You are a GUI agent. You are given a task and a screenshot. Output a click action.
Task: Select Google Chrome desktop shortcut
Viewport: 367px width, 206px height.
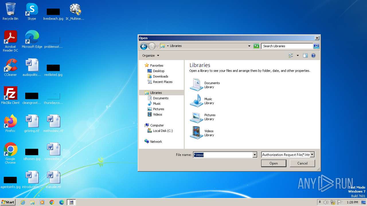pos(10,153)
